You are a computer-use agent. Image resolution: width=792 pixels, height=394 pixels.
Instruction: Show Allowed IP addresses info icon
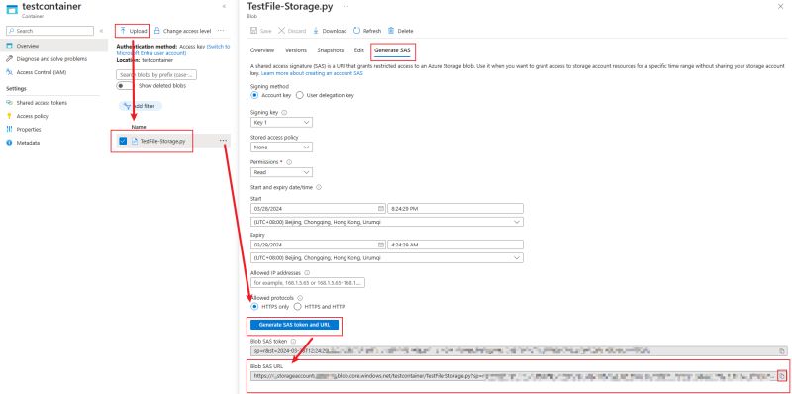pos(307,273)
